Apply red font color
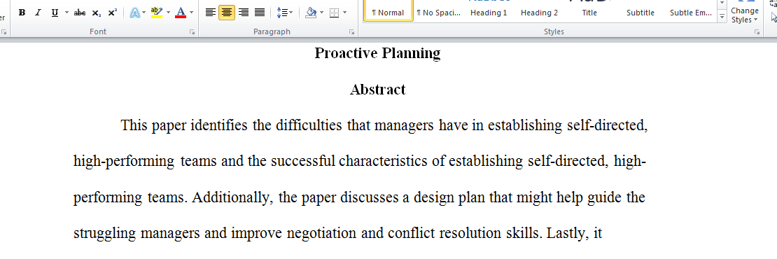The height and width of the screenshot is (259, 777). click(x=181, y=13)
